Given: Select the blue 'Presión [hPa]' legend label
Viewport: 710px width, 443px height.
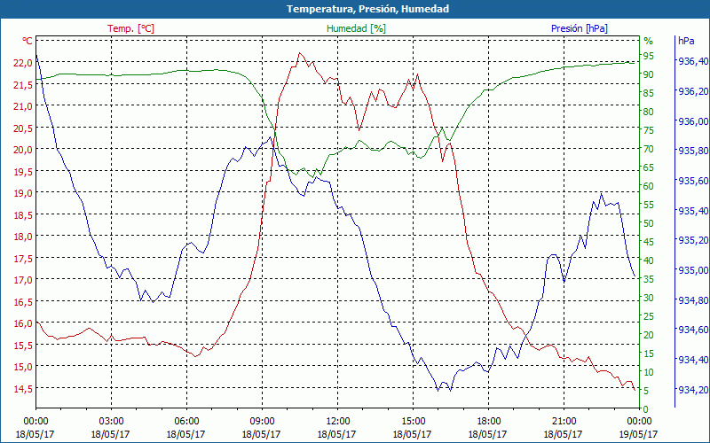Looking at the screenshot, I should point(580,28).
